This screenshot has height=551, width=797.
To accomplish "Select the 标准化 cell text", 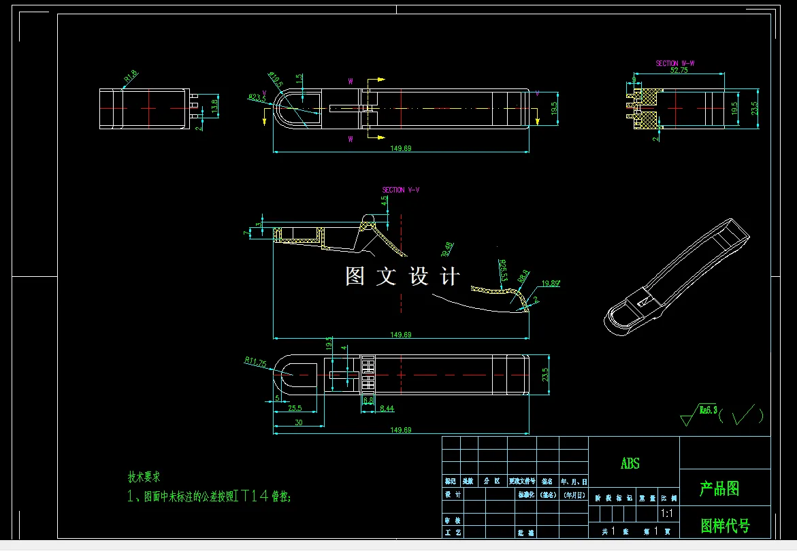I will click(526, 494).
